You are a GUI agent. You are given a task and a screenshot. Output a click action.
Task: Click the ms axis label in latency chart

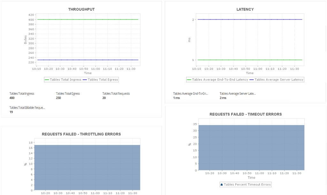coord(189,40)
